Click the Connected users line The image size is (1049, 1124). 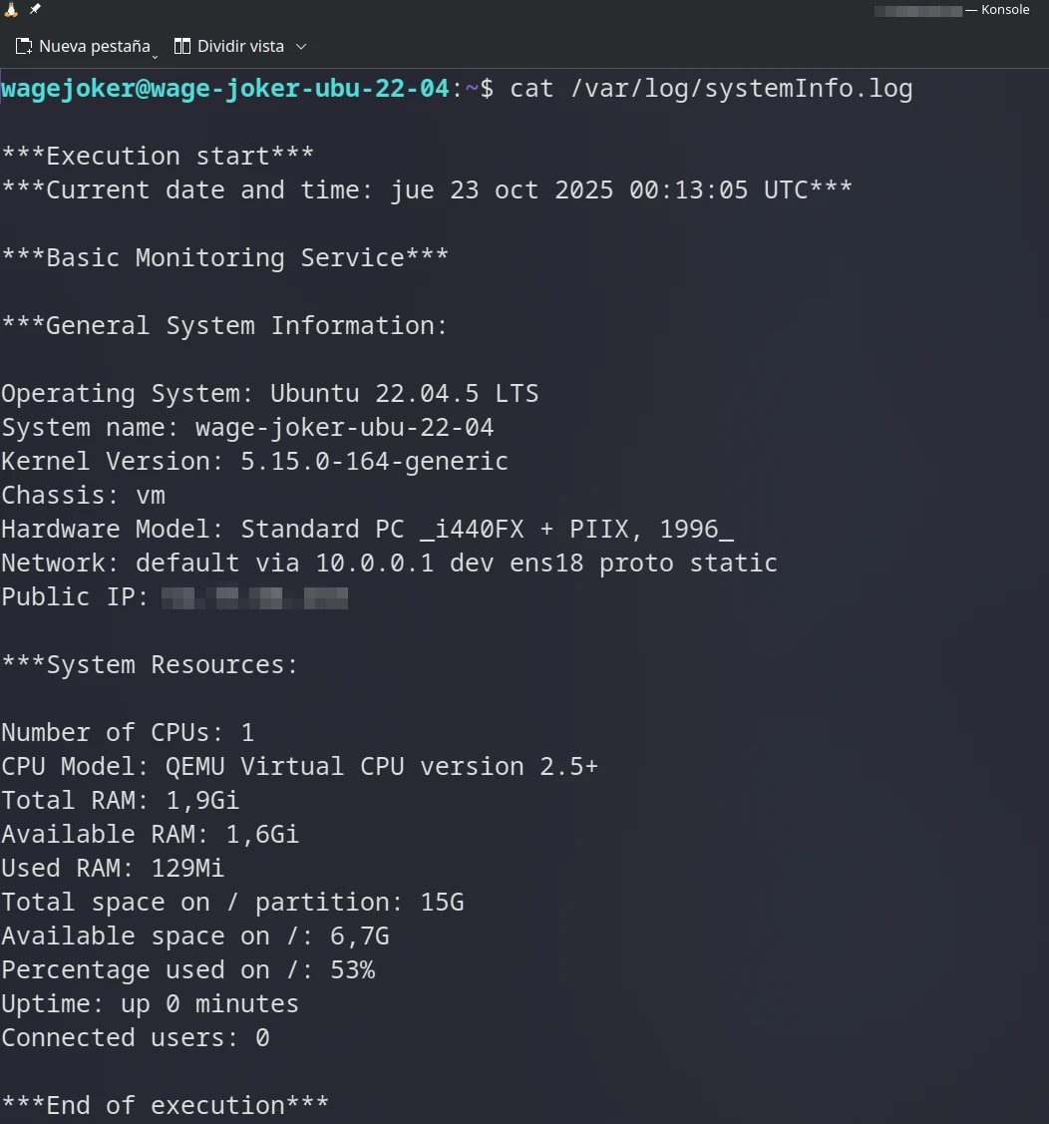coord(135,1037)
